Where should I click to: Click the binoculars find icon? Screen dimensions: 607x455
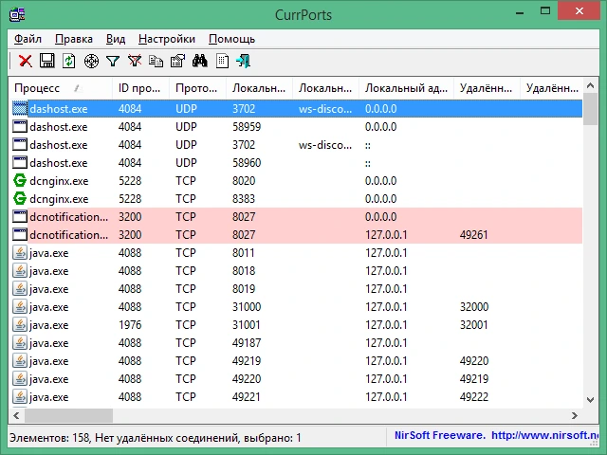200,61
